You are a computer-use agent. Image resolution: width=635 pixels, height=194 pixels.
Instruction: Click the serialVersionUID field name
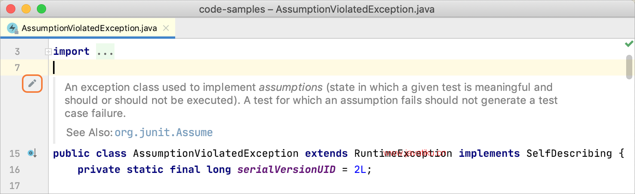(286, 169)
